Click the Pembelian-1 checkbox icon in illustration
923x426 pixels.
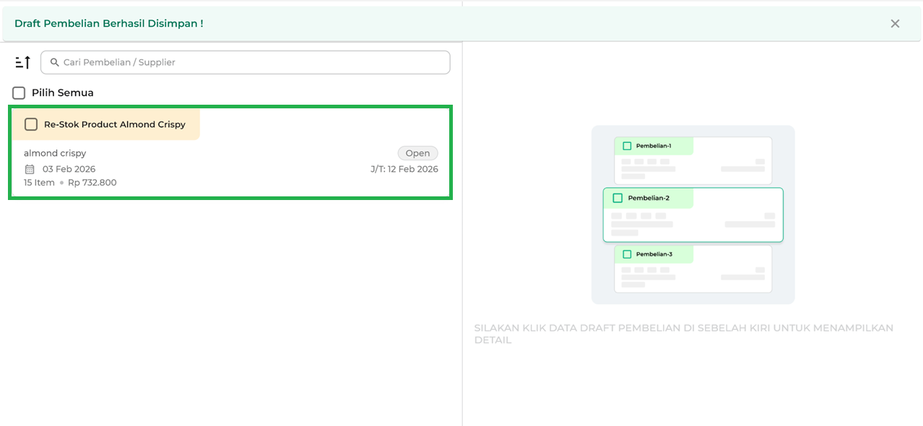tap(627, 146)
